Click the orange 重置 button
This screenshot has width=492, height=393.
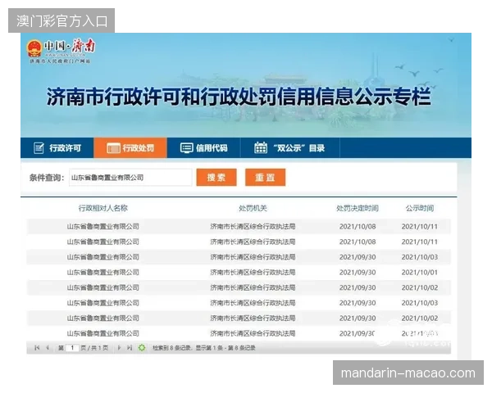point(265,178)
